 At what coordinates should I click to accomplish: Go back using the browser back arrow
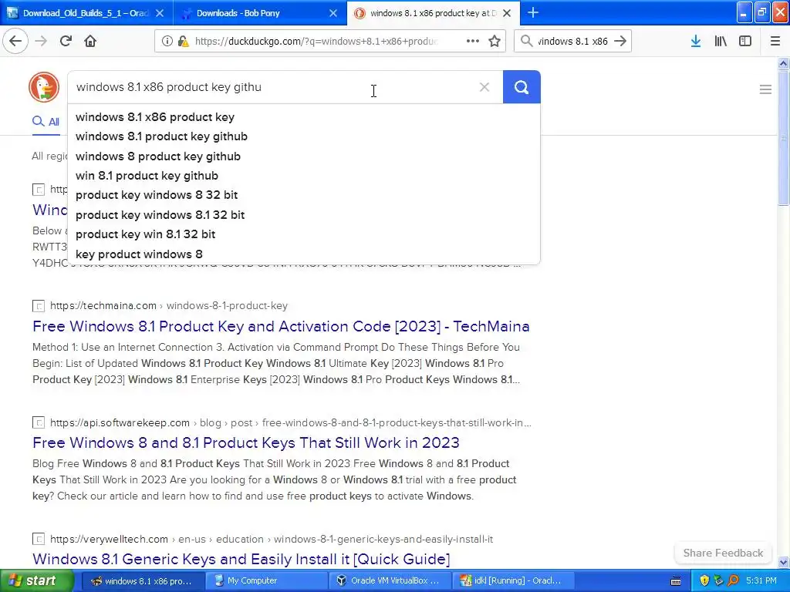tap(15, 41)
